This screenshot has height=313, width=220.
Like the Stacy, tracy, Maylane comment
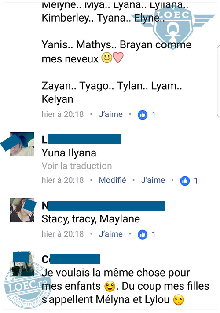click(x=110, y=234)
